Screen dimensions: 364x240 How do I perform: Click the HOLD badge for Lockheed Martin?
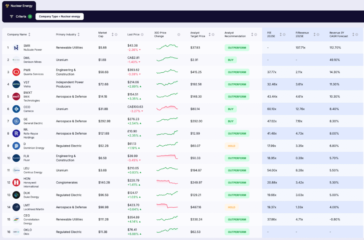231,207
